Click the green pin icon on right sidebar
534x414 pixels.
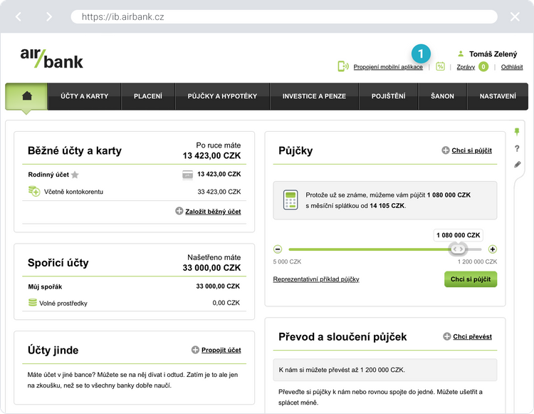click(518, 132)
